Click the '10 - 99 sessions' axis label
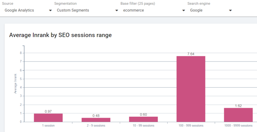 tap(144, 126)
